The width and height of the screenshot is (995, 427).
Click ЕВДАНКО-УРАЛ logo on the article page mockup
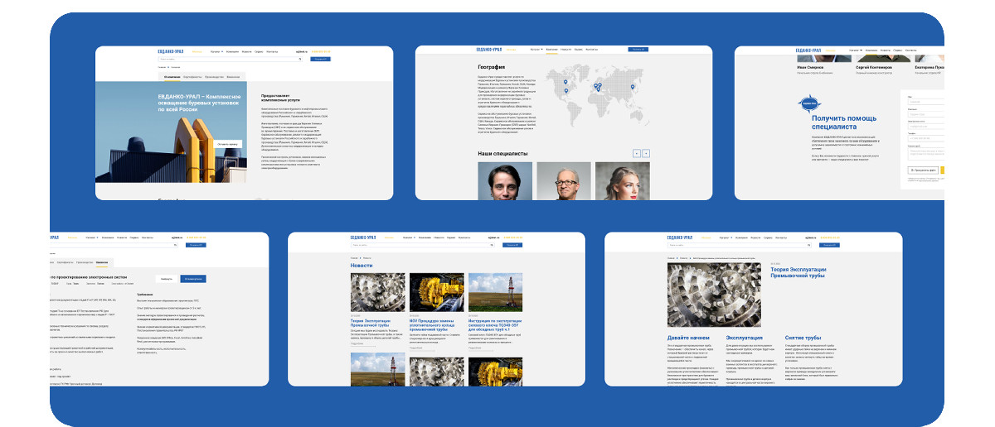(680, 237)
